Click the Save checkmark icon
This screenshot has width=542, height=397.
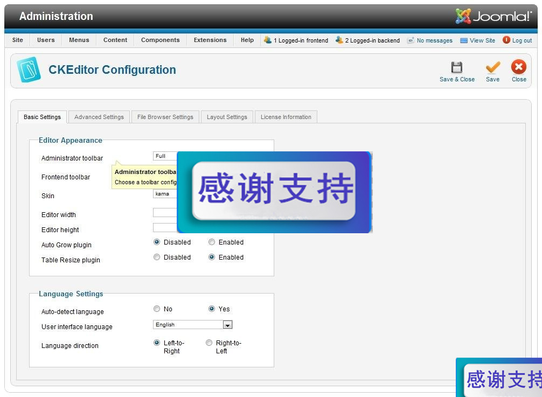(492, 67)
